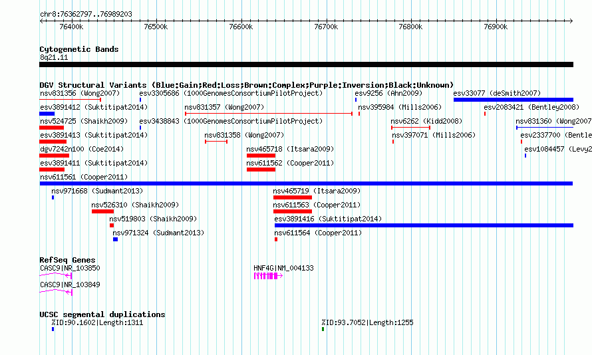Viewport: 592px width, 355px height.
Task: Open the nsv831358 (Wong2007) variant label
Action: (244, 135)
